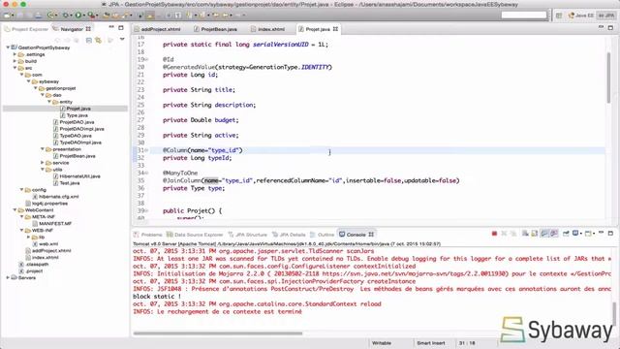Toggle Link with Editor in Navigator
The width and height of the screenshot is (620, 349).
98,40
